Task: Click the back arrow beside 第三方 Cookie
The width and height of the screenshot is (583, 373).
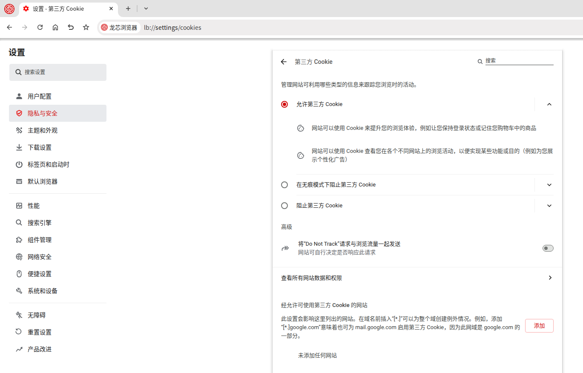Action: (x=284, y=62)
